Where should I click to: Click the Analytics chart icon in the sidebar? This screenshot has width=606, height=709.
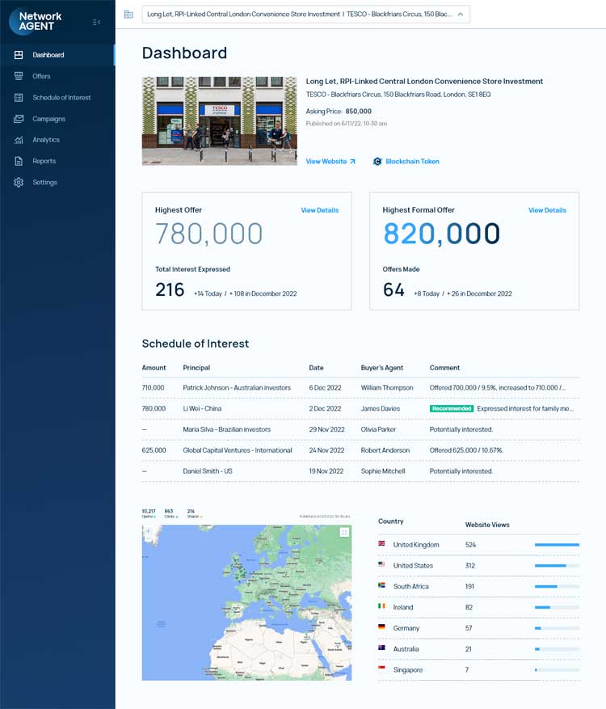point(19,140)
